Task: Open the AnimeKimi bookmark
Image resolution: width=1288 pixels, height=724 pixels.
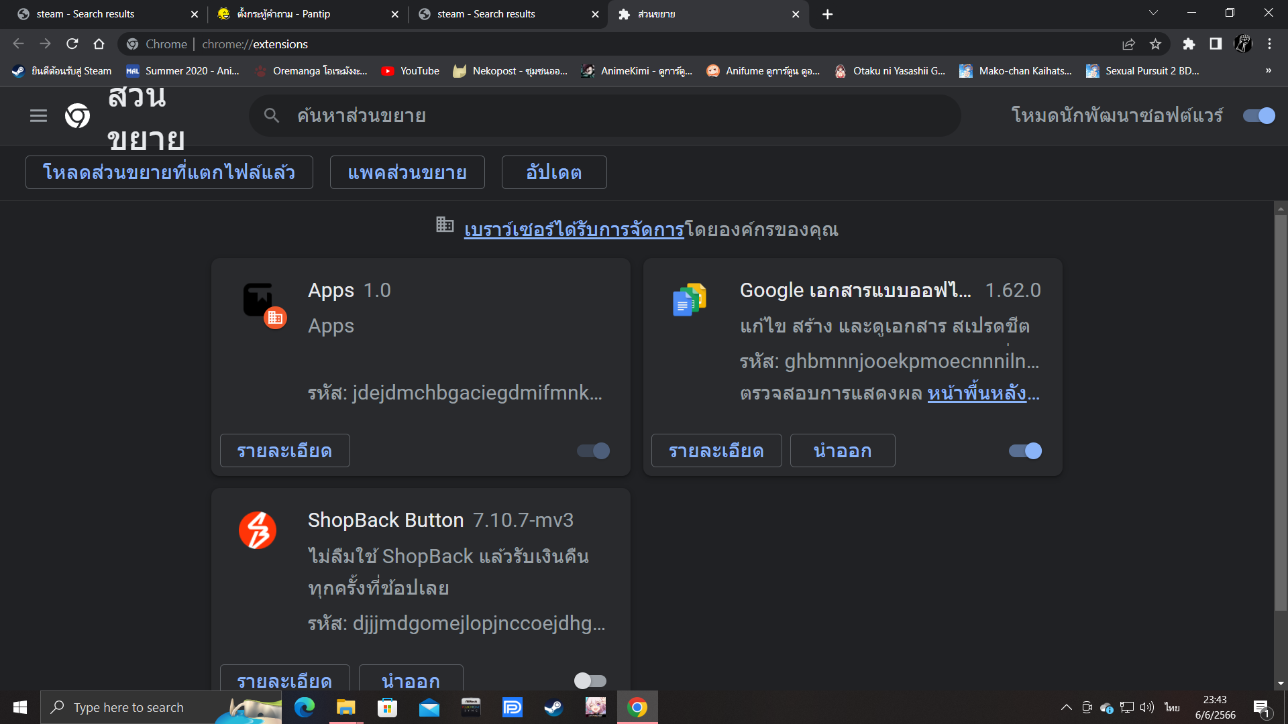Action: pos(637,71)
